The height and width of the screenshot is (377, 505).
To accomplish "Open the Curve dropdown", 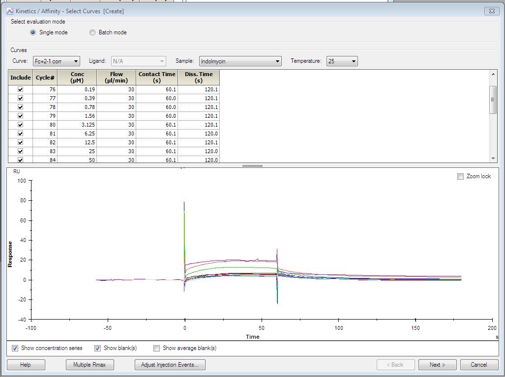I will point(56,61).
